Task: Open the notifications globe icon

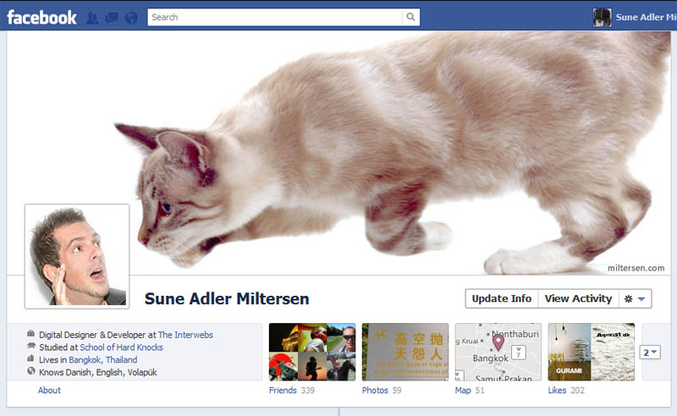Action: click(x=131, y=18)
